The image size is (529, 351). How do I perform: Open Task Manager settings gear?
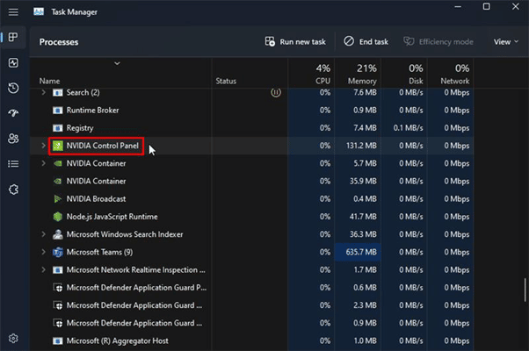[x=13, y=338]
